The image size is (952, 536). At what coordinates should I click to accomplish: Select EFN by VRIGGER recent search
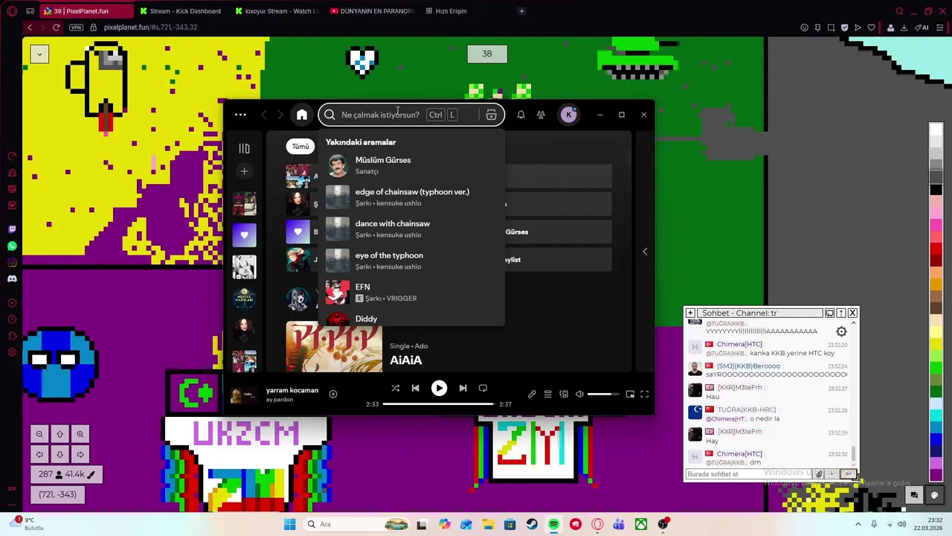click(x=411, y=292)
